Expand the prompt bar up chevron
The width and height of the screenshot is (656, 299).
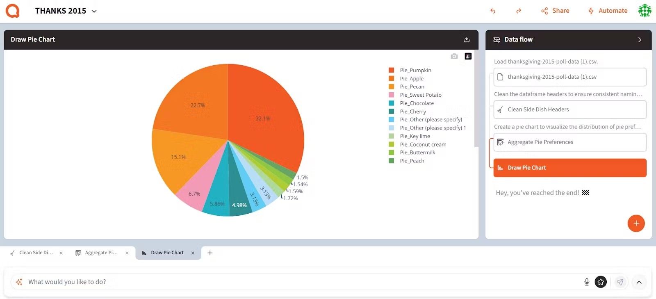pos(639,282)
